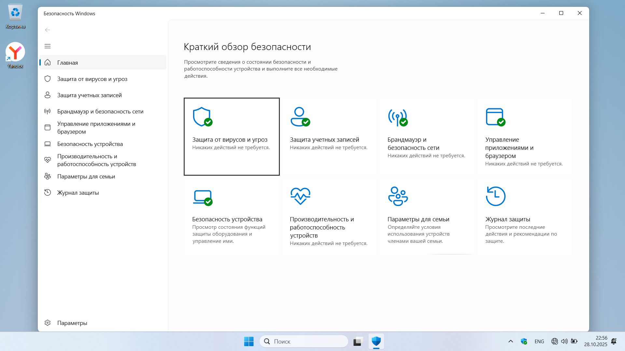Click the back arrow button

[48, 30]
